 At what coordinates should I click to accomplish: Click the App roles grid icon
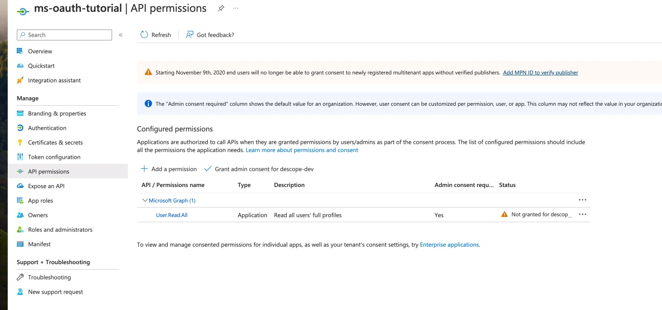20,201
